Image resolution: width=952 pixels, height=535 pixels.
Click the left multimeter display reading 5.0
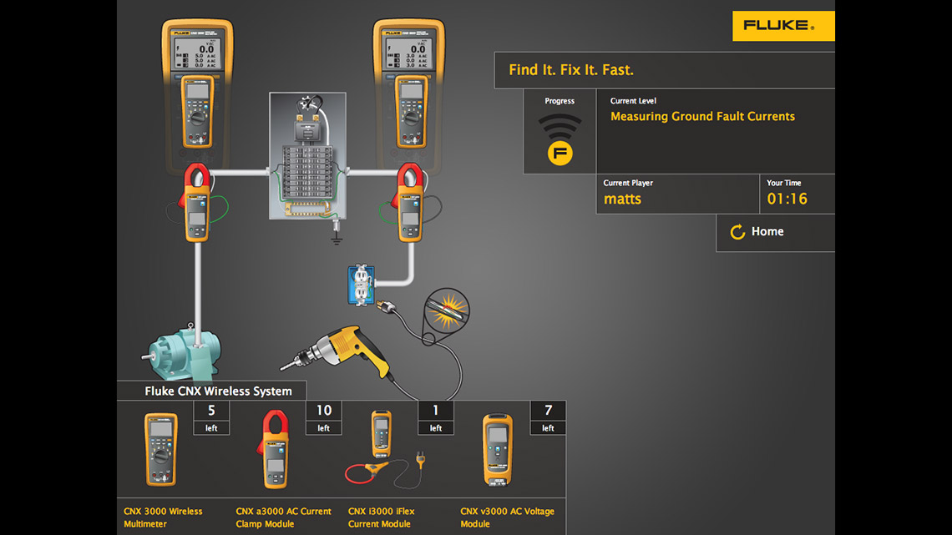click(197, 54)
